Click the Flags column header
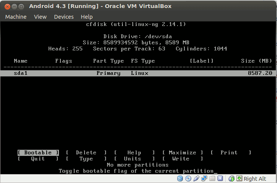The width and height of the screenshot is (277, 183). coord(64,61)
